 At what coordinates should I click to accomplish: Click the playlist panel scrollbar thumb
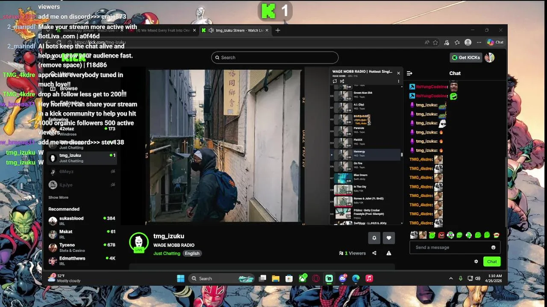401,155
